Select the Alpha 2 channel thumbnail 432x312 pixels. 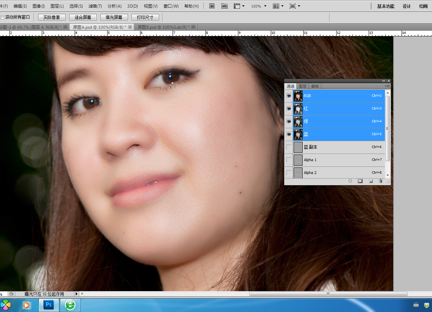(298, 172)
